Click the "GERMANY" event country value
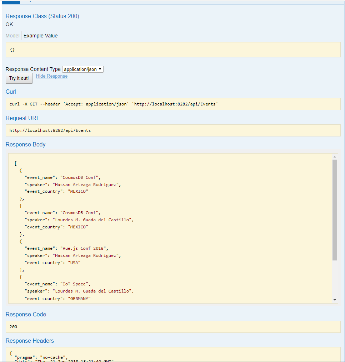 point(79,299)
